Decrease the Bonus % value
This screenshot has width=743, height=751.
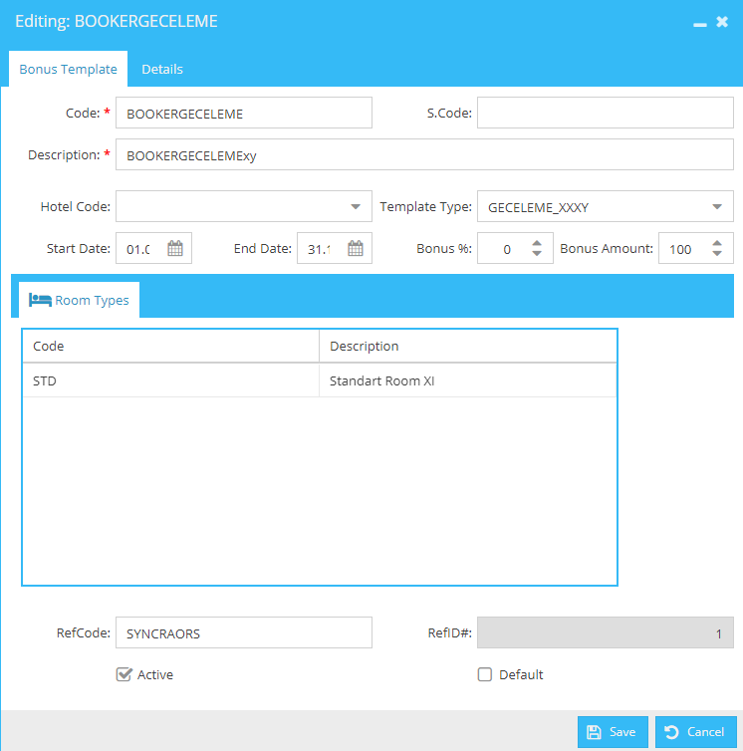pos(537,253)
